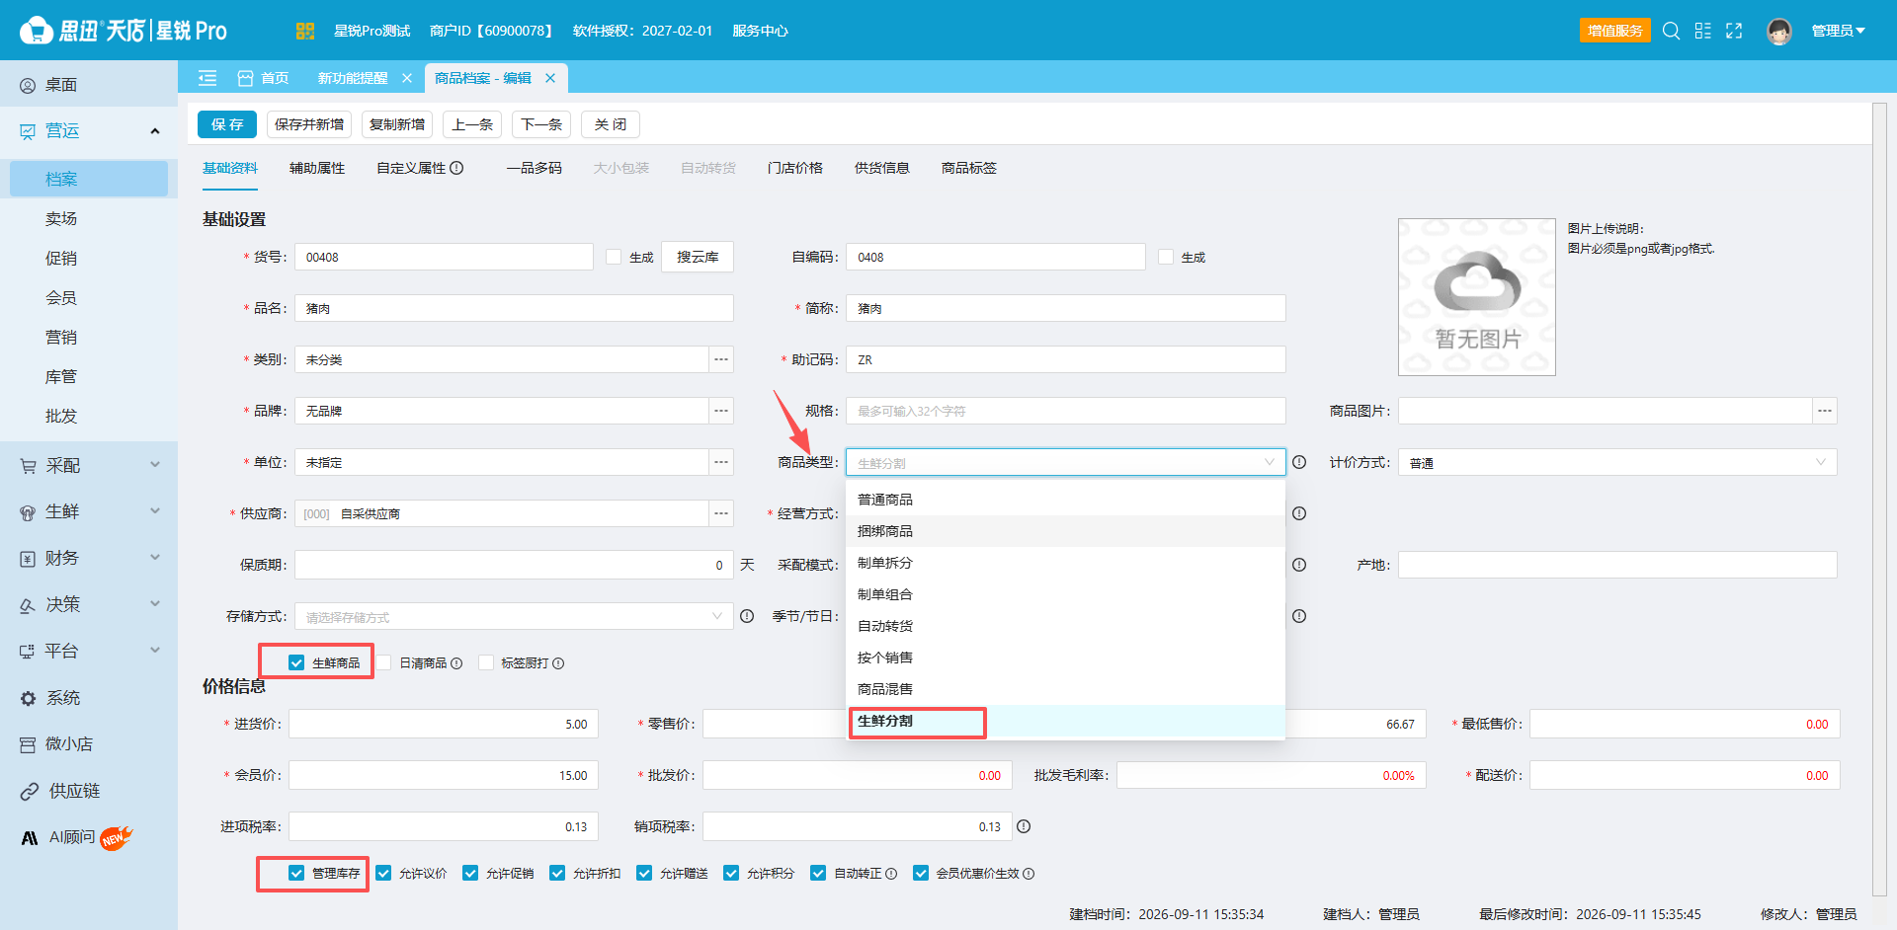Image resolution: width=1897 pixels, height=930 pixels.
Task: Click the layout list icon in header
Action: pos(1702,31)
